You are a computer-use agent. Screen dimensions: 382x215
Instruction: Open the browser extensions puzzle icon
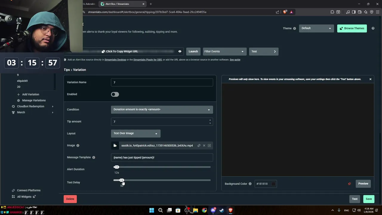[x=332, y=12]
